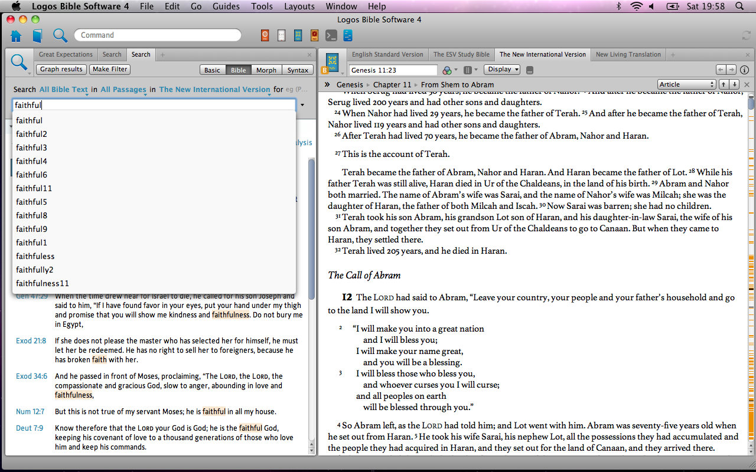This screenshot has width=756, height=472.
Task: Click the NIV resource panel menu icon
Action: [333, 62]
